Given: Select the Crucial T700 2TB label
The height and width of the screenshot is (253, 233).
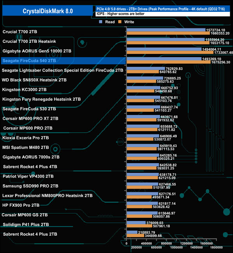Looking at the screenshot, I should pyautogui.click(x=20, y=32).
